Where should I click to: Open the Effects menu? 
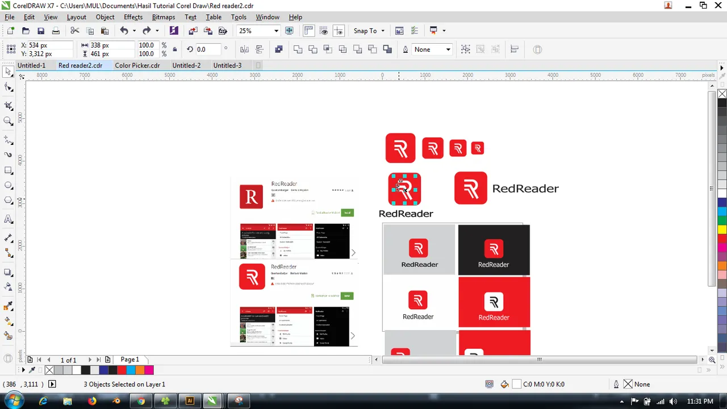(x=133, y=17)
